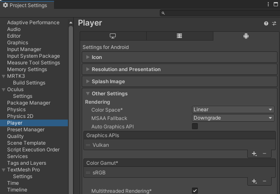Open the Timeline settings category

17,190
